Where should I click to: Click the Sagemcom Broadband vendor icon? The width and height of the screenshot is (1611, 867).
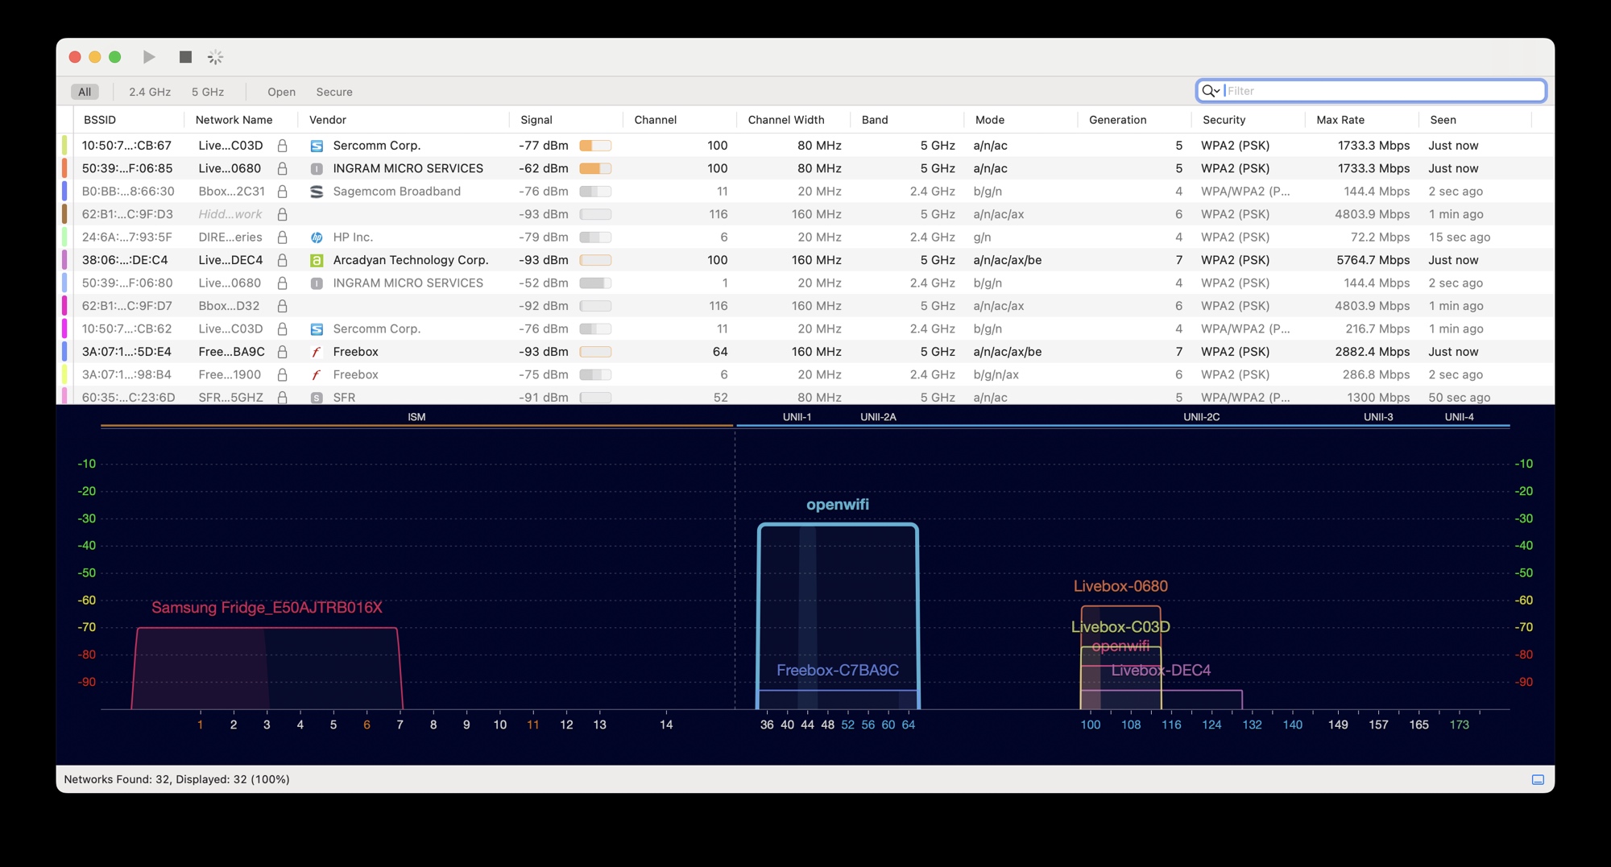click(x=317, y=192)
